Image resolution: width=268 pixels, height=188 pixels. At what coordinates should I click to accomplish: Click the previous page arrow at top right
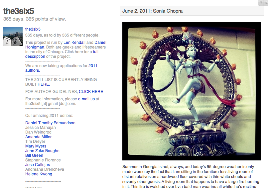click(x=261, y=2)
